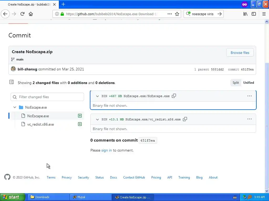The height and width of the screenshot is (201, 269).
Task: Open the browser hamburger menu
Action: pyautogui.click(x=264, y=14)
